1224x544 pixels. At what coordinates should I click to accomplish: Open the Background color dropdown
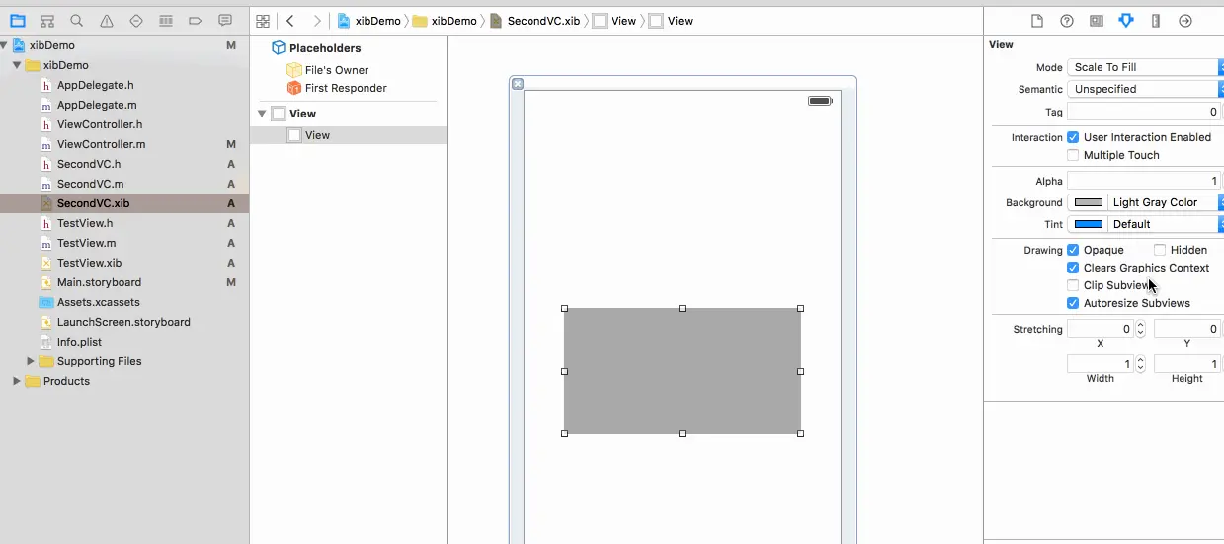tap(1166, 202)
